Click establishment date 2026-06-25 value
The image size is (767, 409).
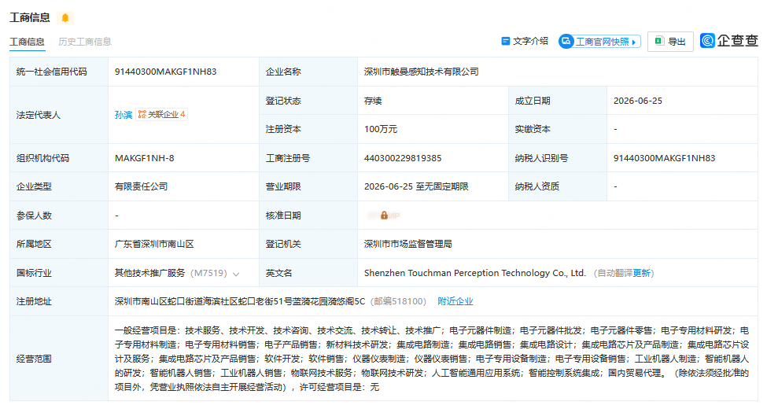click(638, 101)
